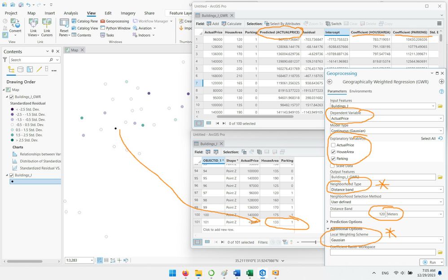
Task: Click the Buildings_J black point symbol
Action: pos(12,181)
